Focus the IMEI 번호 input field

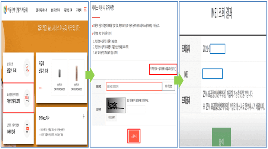pos(134,86)
